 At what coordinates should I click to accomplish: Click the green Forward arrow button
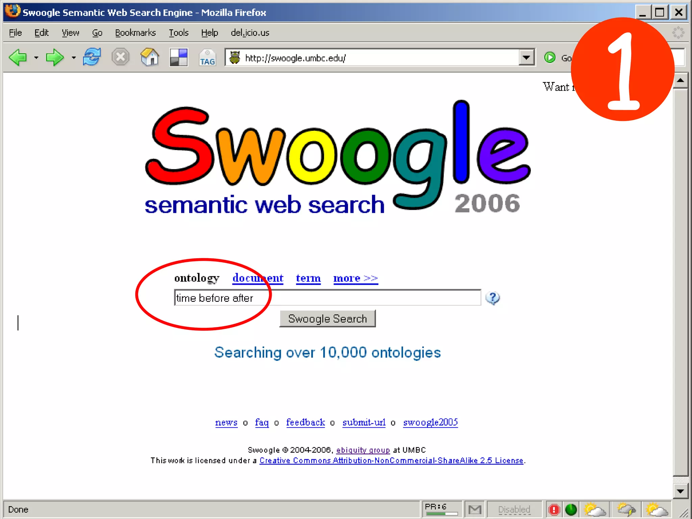click(54, 57)
